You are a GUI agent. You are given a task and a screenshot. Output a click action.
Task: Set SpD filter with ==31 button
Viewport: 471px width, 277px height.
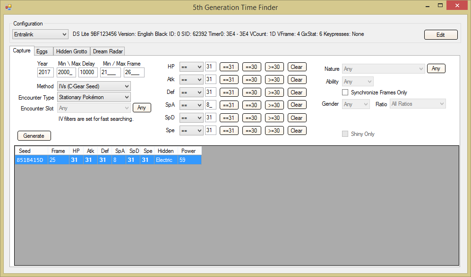pyautogui.click(x=229, y=118)
